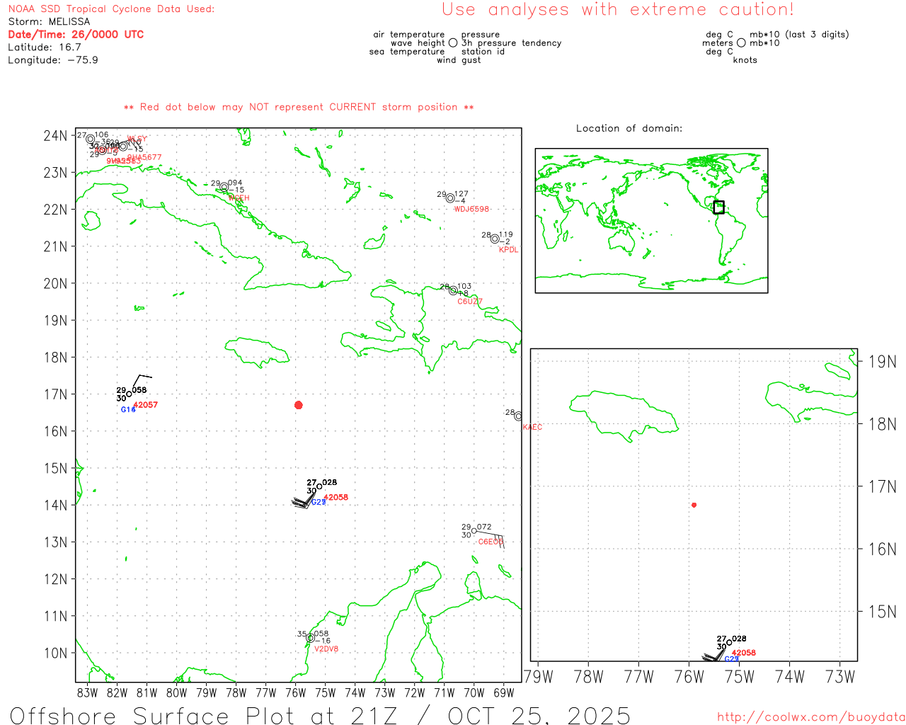The height and width of the screenshot is (725, 906).
Task: Select the "Location of domain:" caption
Action: pyautogui.click(x=629, y=128)
